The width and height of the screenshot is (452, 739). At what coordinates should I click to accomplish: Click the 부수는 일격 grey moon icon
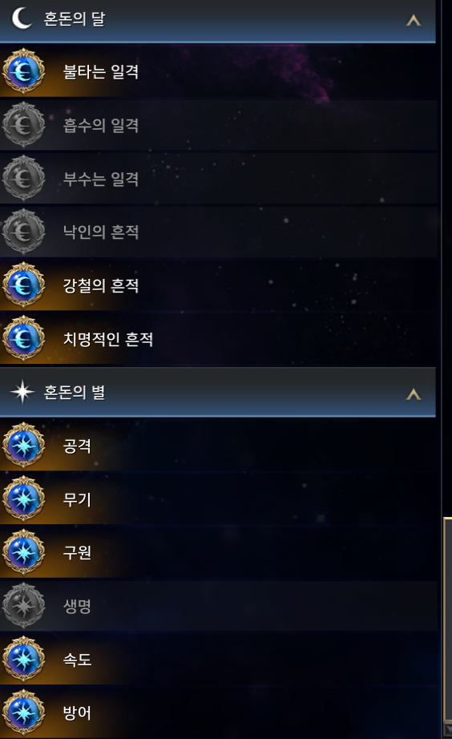[23, 179]
